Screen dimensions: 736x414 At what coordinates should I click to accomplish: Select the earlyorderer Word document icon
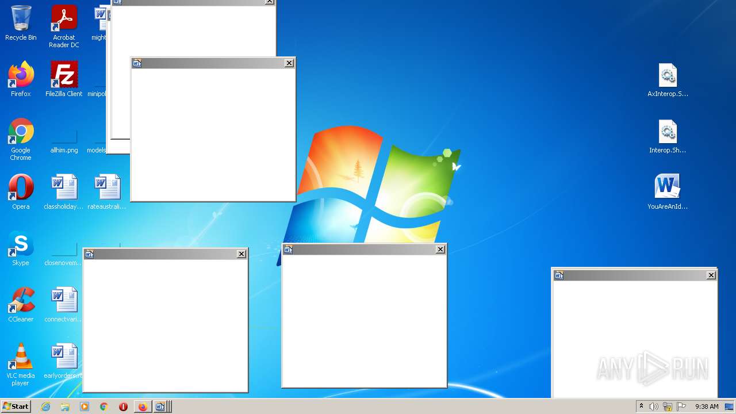click(x=64, y=361)
